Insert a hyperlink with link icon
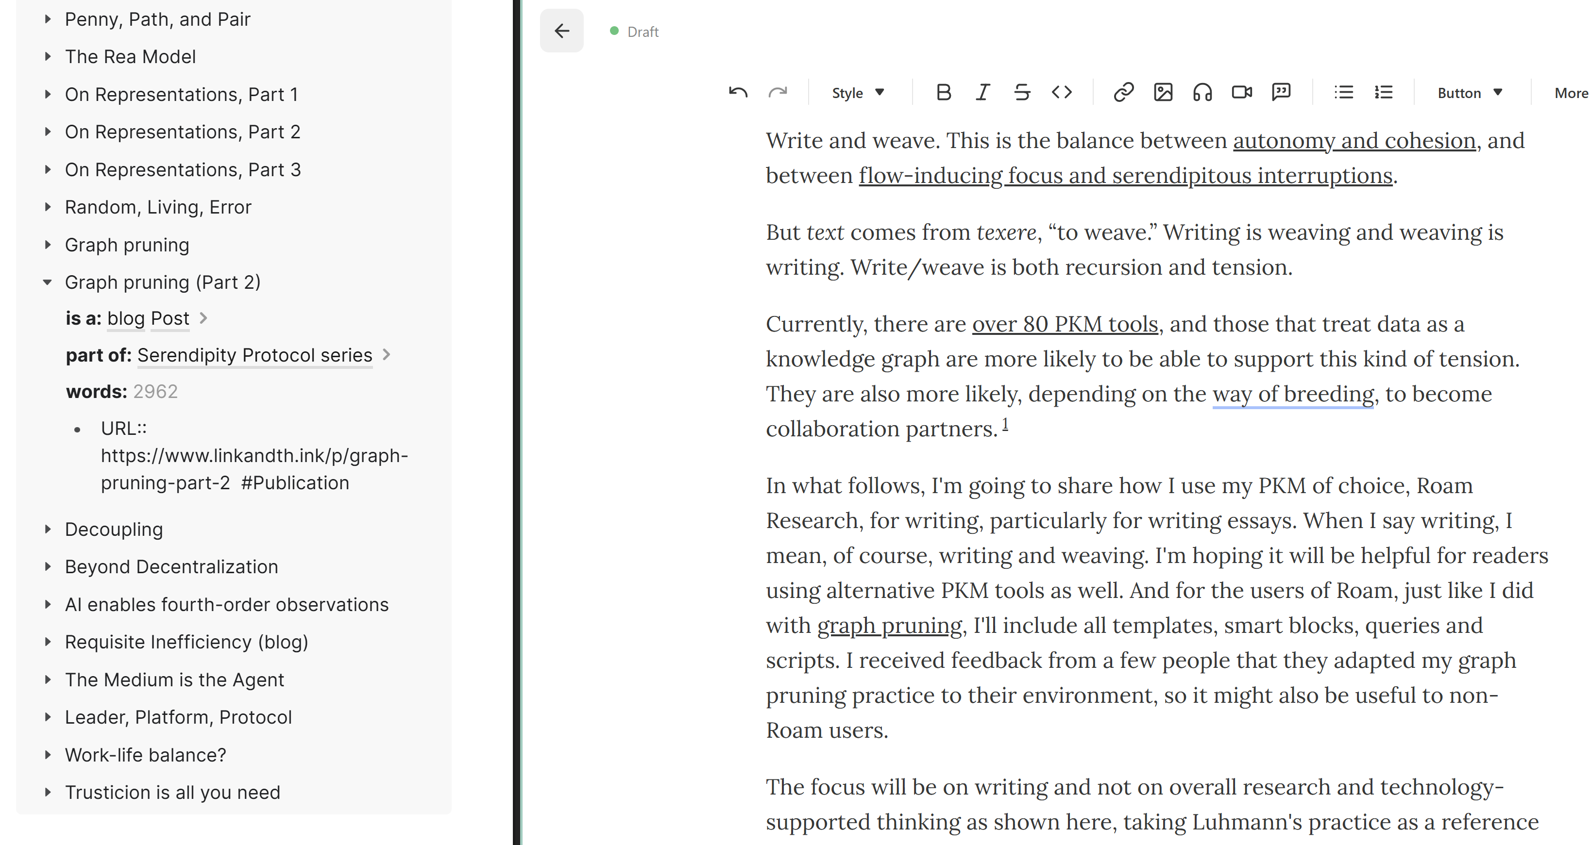This screenshot has width=1591, height=845. tap(1123, 93)
